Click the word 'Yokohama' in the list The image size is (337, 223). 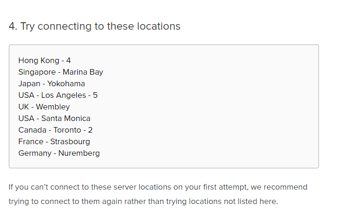66,83
